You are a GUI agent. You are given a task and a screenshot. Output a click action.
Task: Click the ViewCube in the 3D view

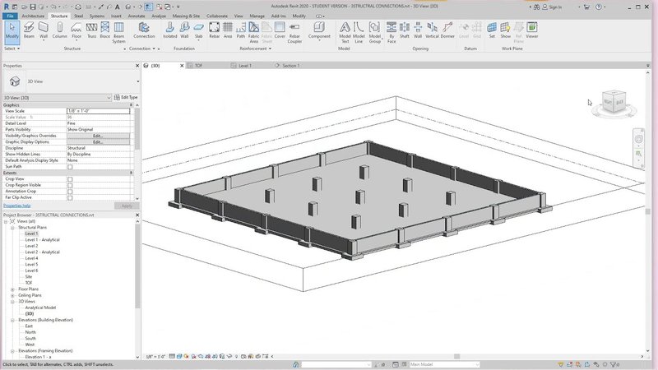point(614,102)
